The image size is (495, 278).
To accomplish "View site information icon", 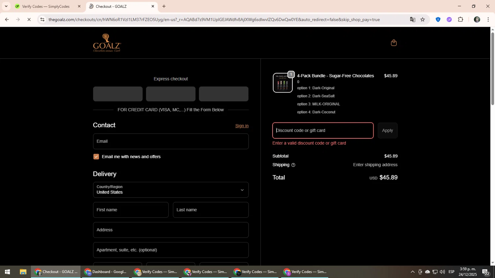I will [42, 20].
